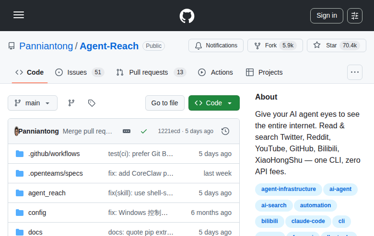
Task: Click '6 months ago' timestamp for config
Action: coord(211,213)
